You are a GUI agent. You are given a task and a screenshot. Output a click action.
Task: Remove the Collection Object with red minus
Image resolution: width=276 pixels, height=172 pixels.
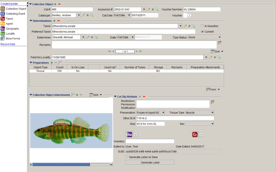tap(59, 4)
